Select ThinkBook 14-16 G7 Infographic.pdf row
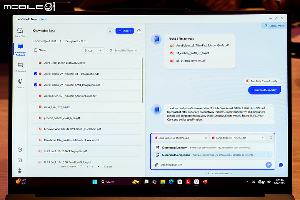Screen dimensions: 300x200 click(x=87, y=151)
